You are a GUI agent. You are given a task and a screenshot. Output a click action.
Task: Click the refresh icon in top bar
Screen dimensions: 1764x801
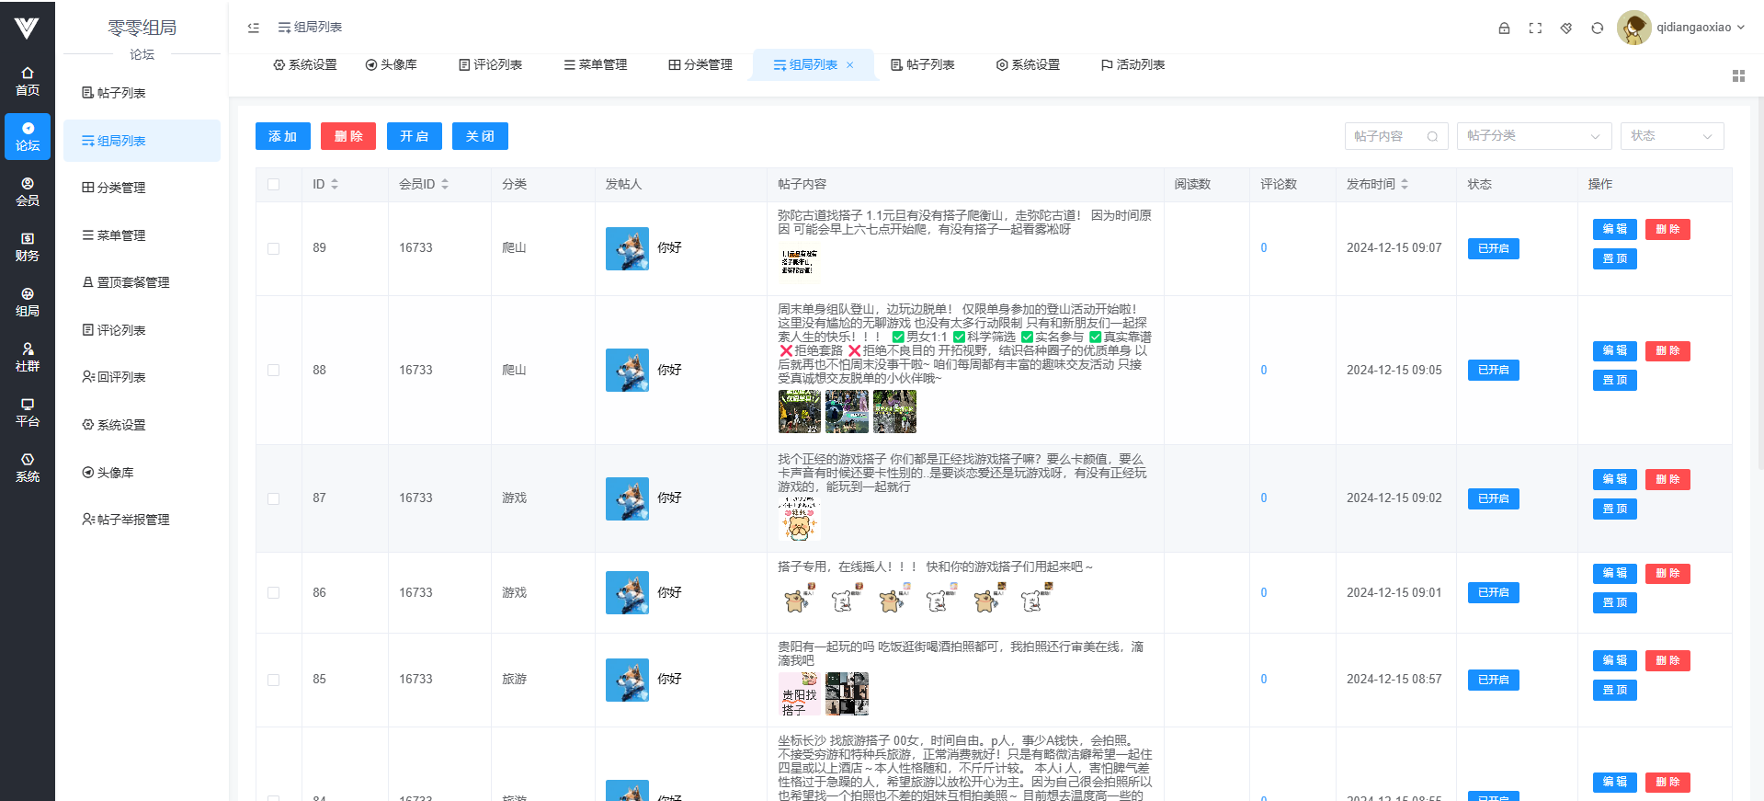click(x=1598, y=28)
